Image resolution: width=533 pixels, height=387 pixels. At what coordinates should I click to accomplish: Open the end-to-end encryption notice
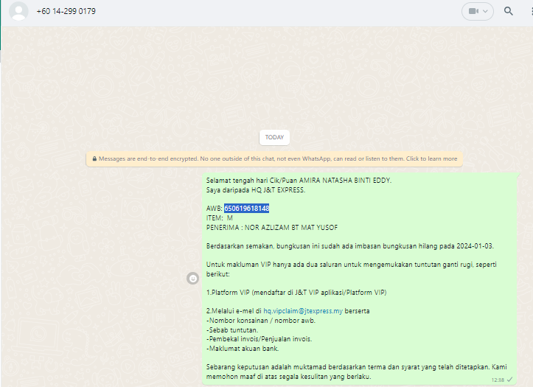tap(274, 158)
